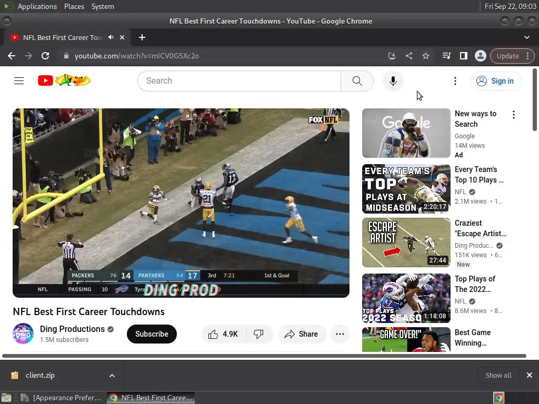
Task: Open Game Over video thumbnail
Action: click(x=406, y=339)
